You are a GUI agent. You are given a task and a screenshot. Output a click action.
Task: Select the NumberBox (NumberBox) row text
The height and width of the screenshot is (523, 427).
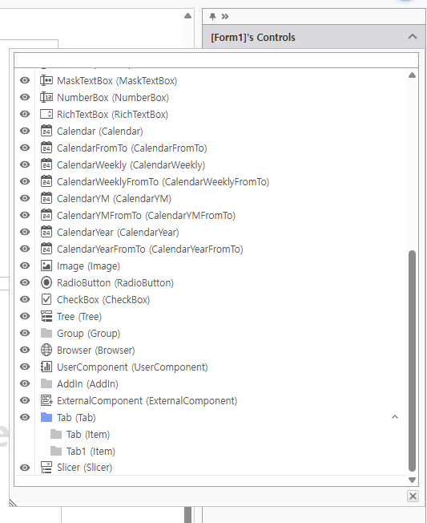pyautogui.click(x=113, y=98)
